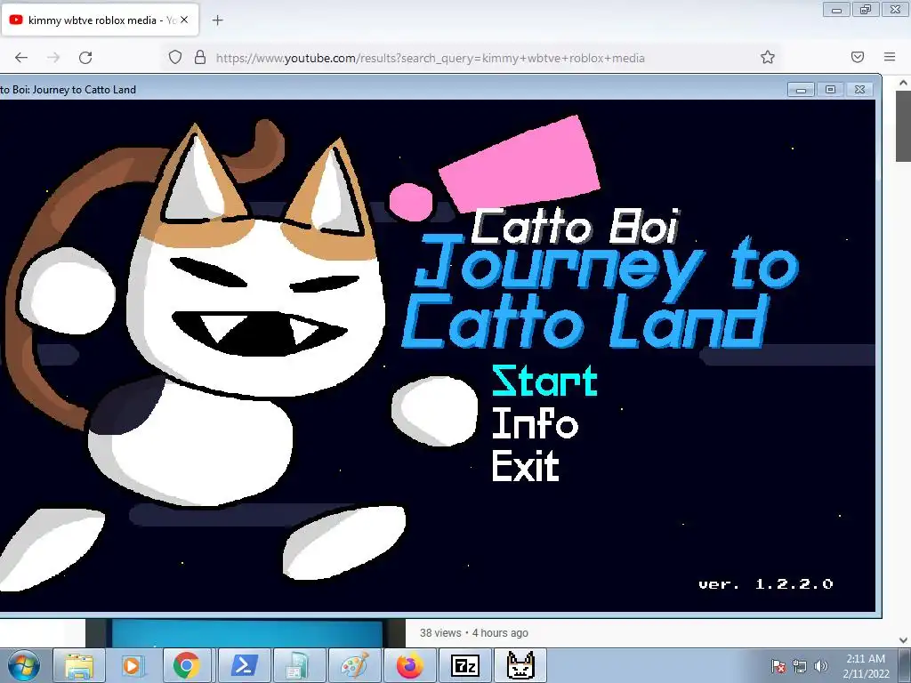
Task: Open the Info menu option
Action: [x=535, y=423]
